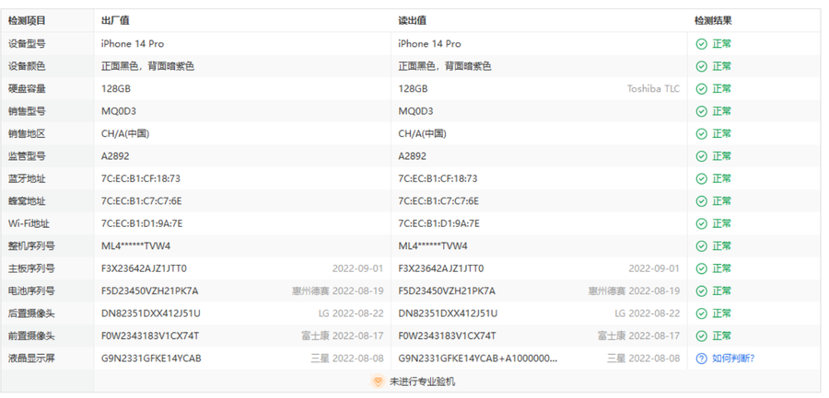Click the 设备颜色 row label
Image resolution: width=829 pixels, height=398 pixels.
(27, 66)
